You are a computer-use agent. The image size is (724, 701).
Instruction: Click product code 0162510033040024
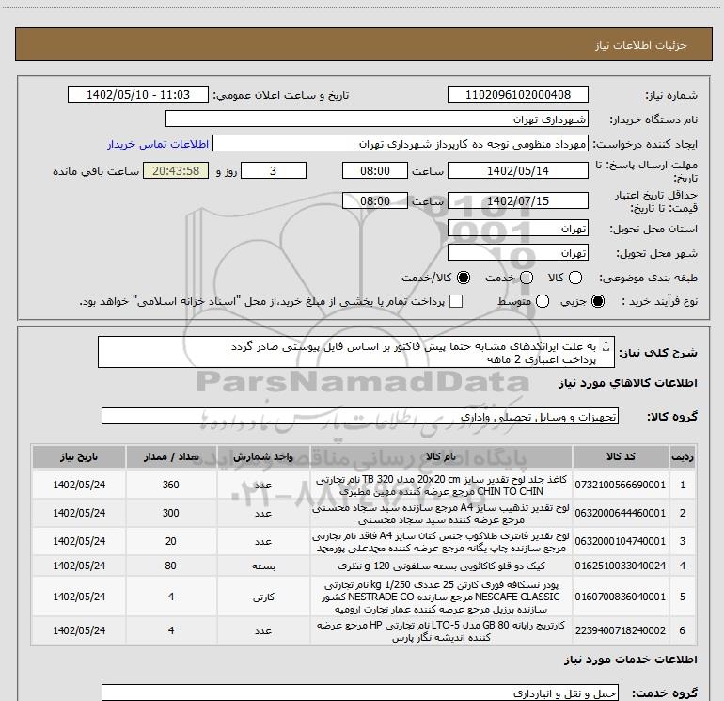pyautogui.click(x=621, y=566)
